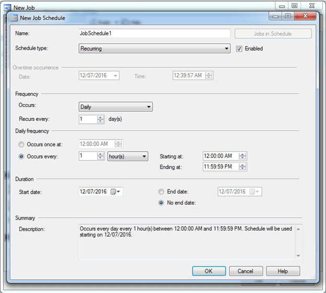This screenshot has width=326, height=293.
Task: Click the "day(s)" label
Action: click(115, 119)
